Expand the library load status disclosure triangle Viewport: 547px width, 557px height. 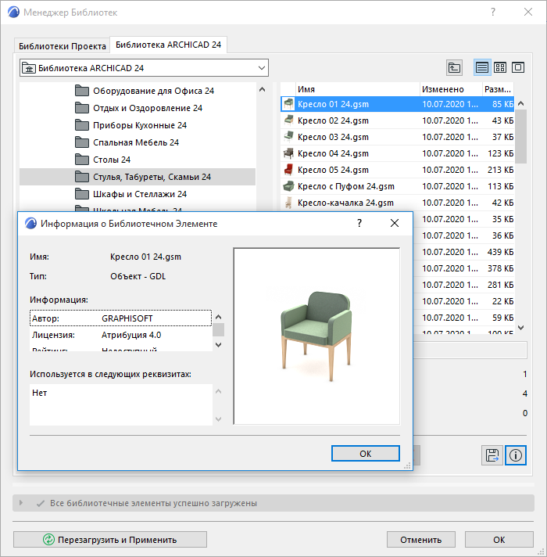21,503
